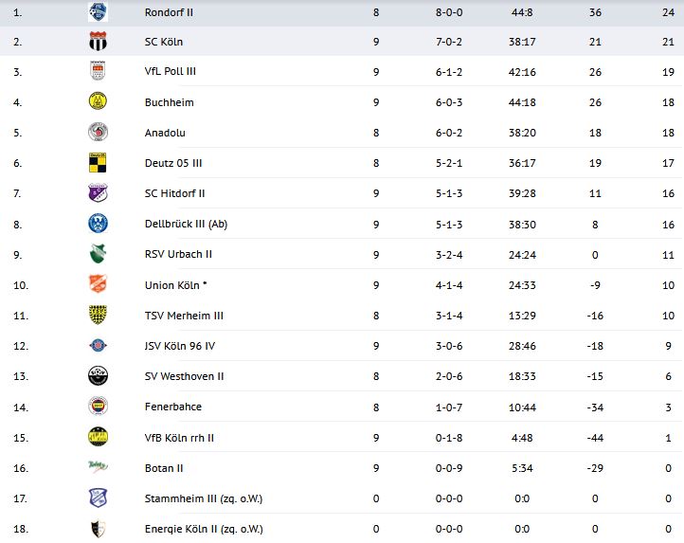
Task: Click the Rondorf II club crest
Action: pos(98,12)
